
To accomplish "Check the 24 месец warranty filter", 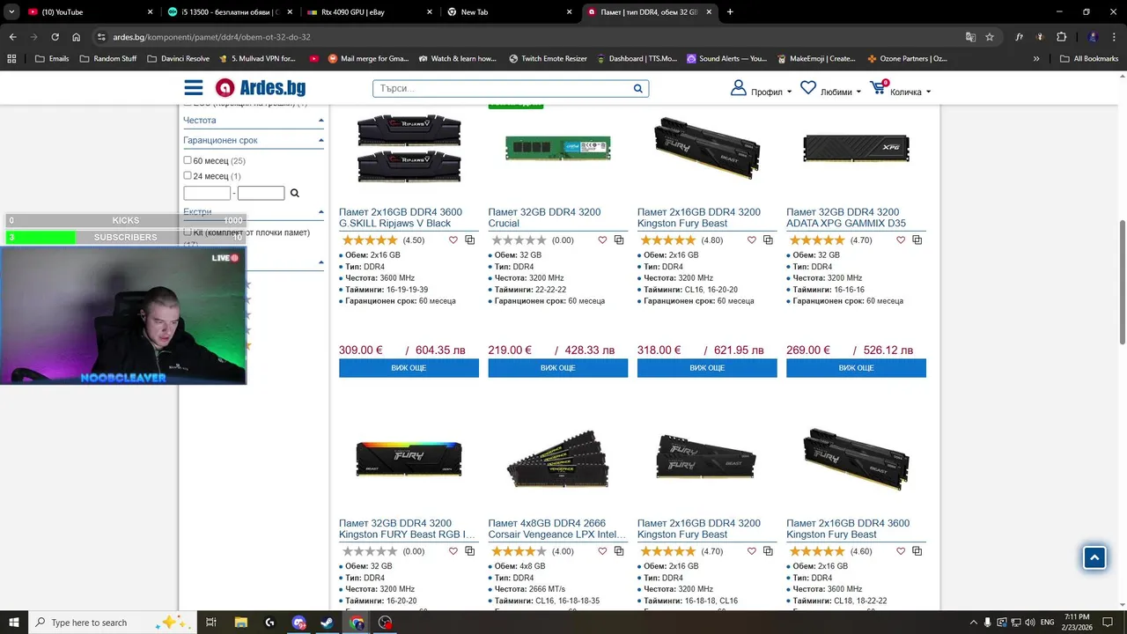I will tap(187, 175).
